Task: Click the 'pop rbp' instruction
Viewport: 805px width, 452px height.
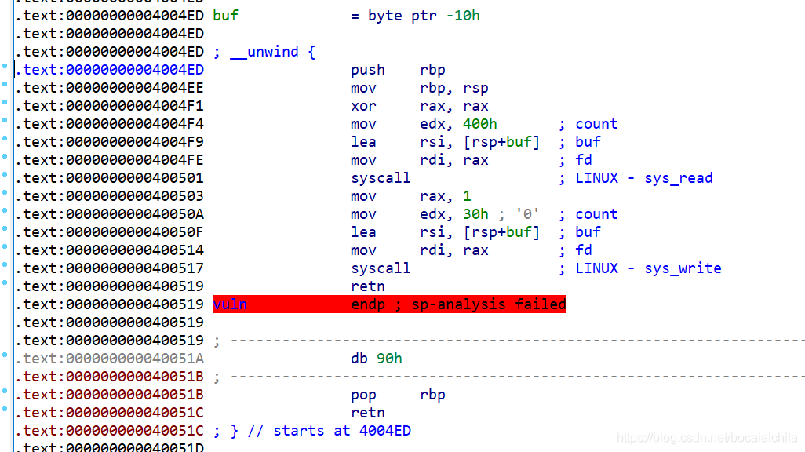Action: [398, 395]
